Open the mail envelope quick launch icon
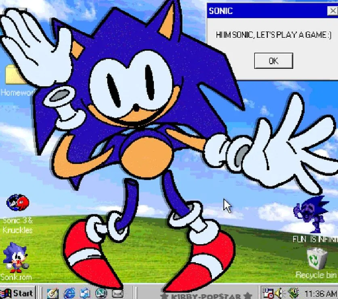The width and height of the screenshot is (338, 299). coord(118,293)
